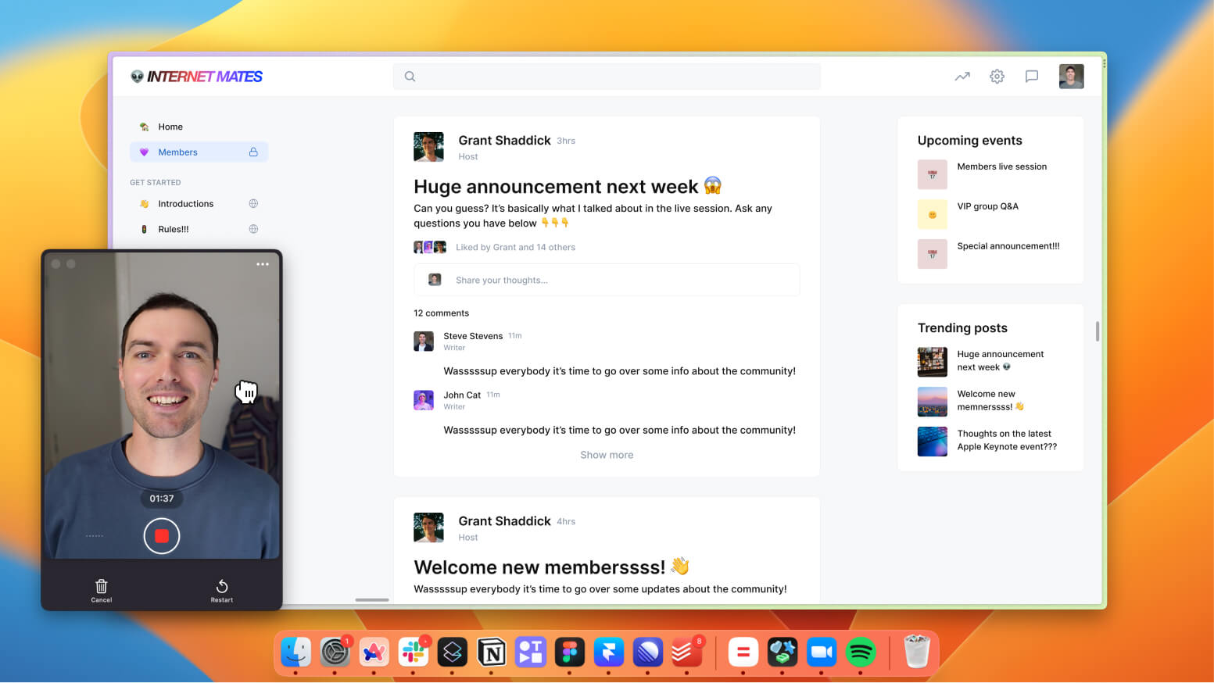The image size is (1214, 683).
Task: Open Figma from the dock
Action: (569, 652)
